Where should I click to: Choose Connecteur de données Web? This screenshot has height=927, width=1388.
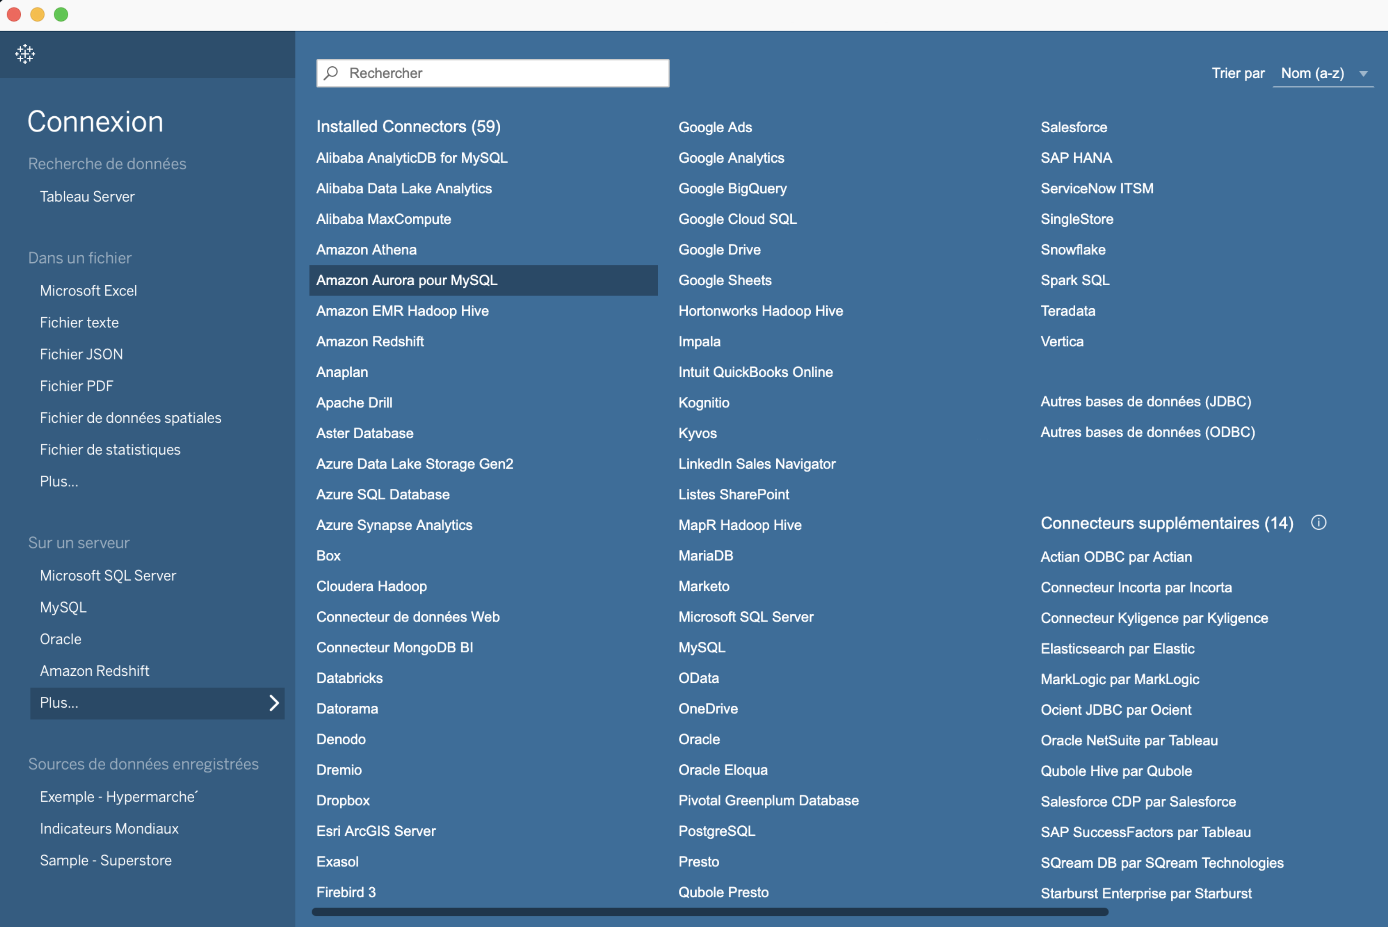pos(408,617)
